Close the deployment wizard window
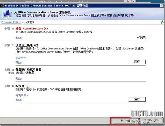The width and height of the screenshot is (165, 126). (x=162, y=5)
